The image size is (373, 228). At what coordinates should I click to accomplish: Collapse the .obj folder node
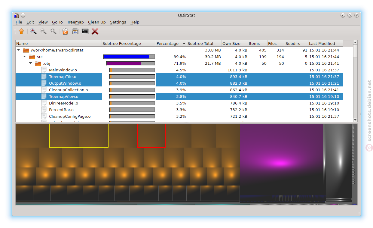pyautogui.click(x=31, y=64)
